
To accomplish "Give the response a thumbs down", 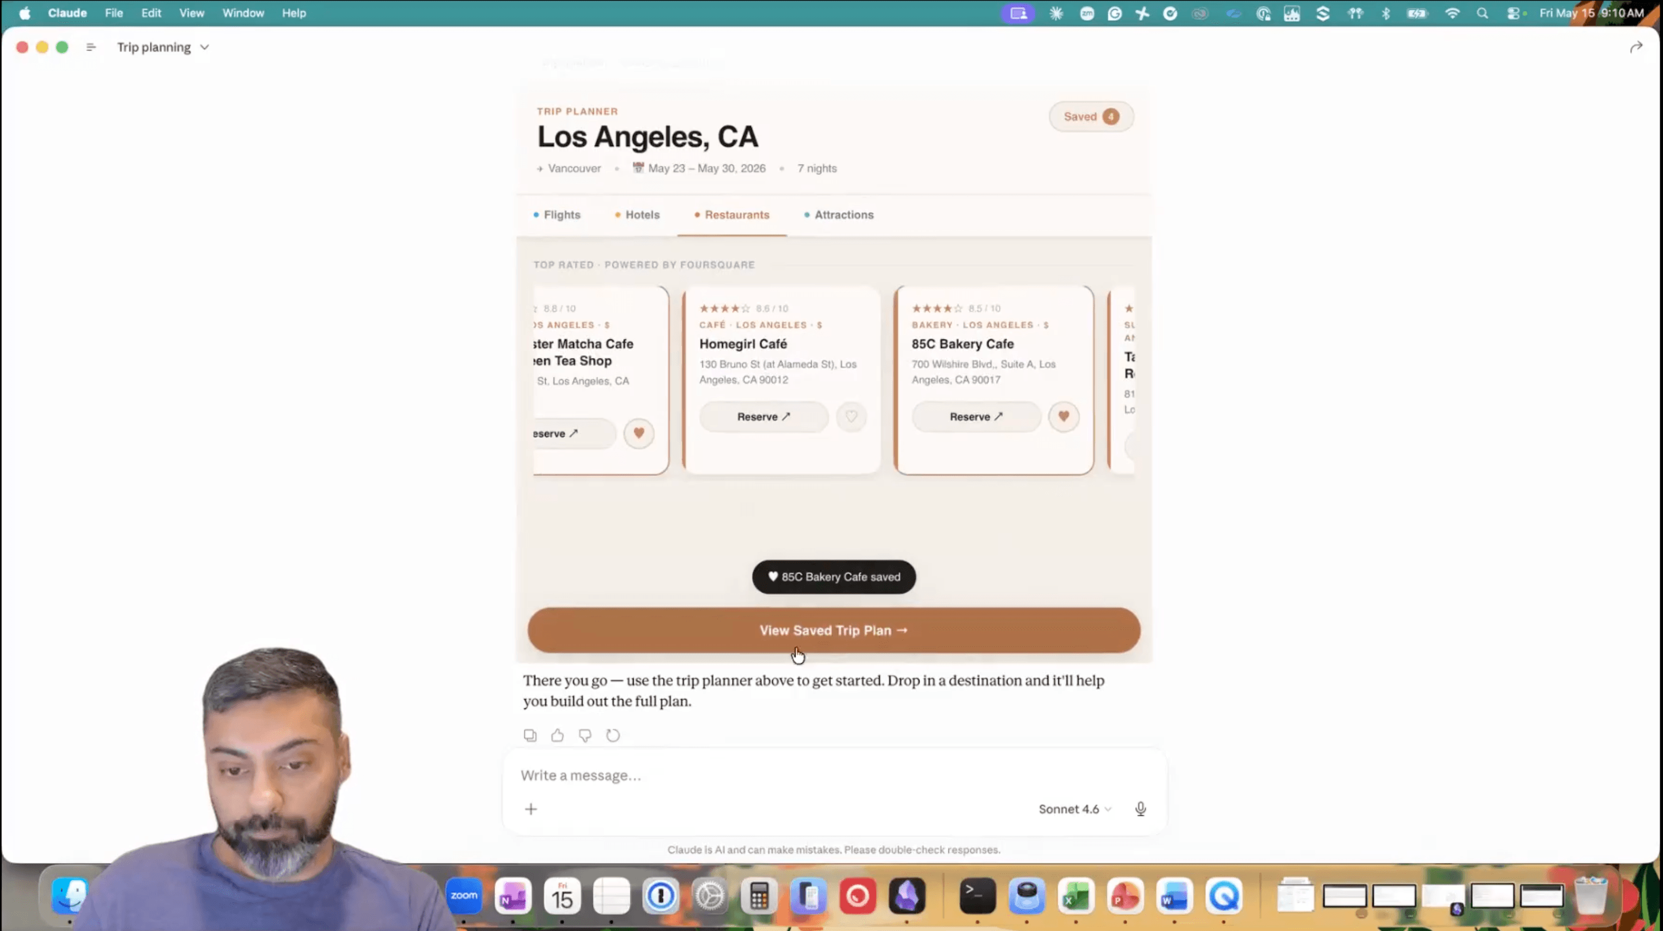I will pos(585,735).
